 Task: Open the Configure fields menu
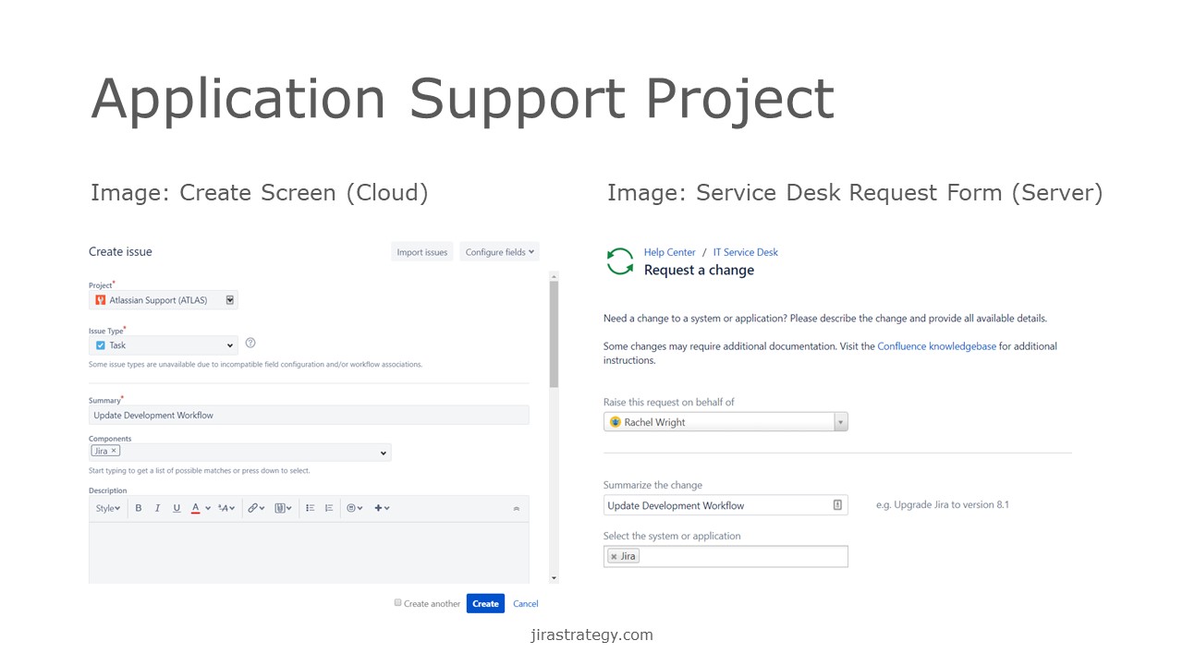(x=499, y=252)
